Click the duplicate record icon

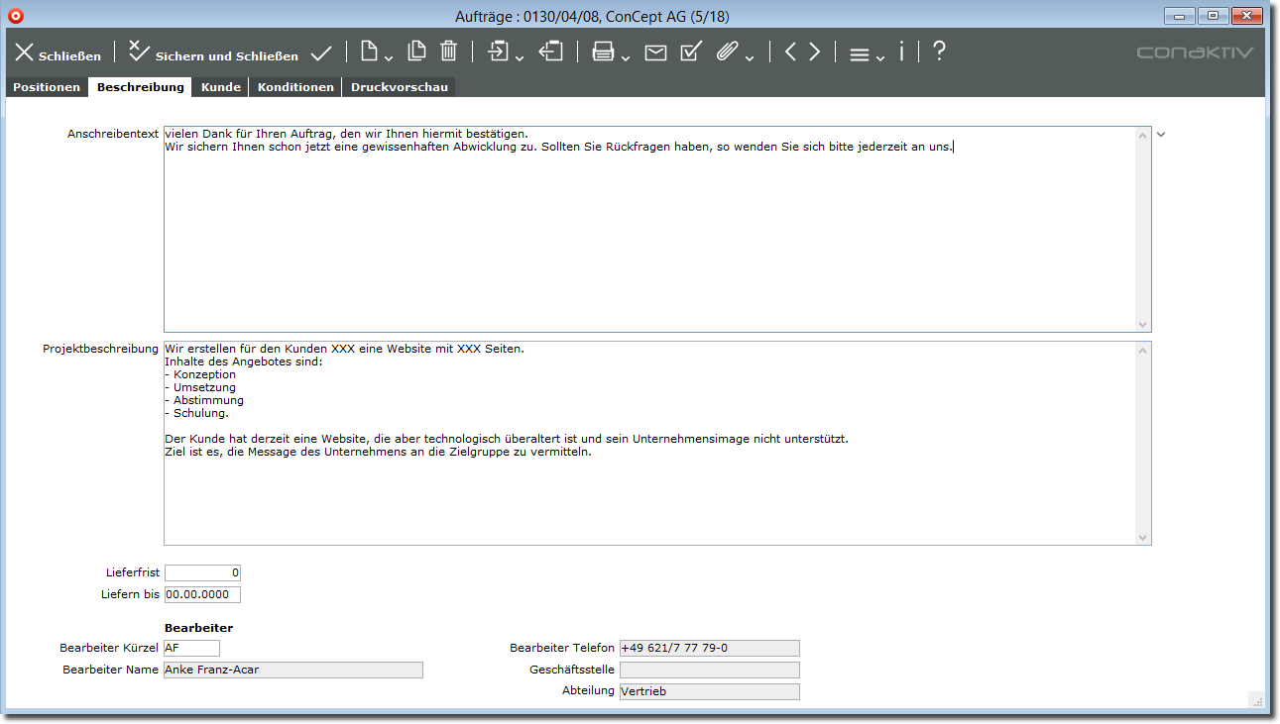click(417, 52)
